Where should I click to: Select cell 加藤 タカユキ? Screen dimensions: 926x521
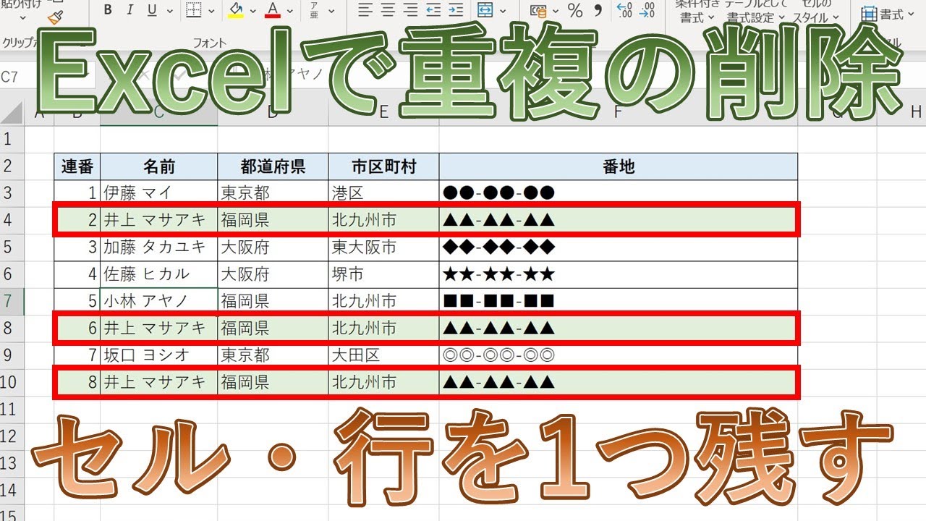(x=158, y=247)
